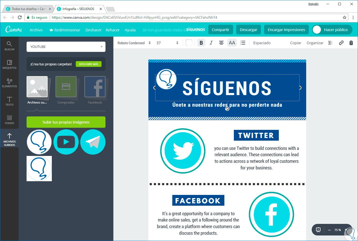Click the Compartir button
This screenshot has width=358, height=241.
click(220, 30)
